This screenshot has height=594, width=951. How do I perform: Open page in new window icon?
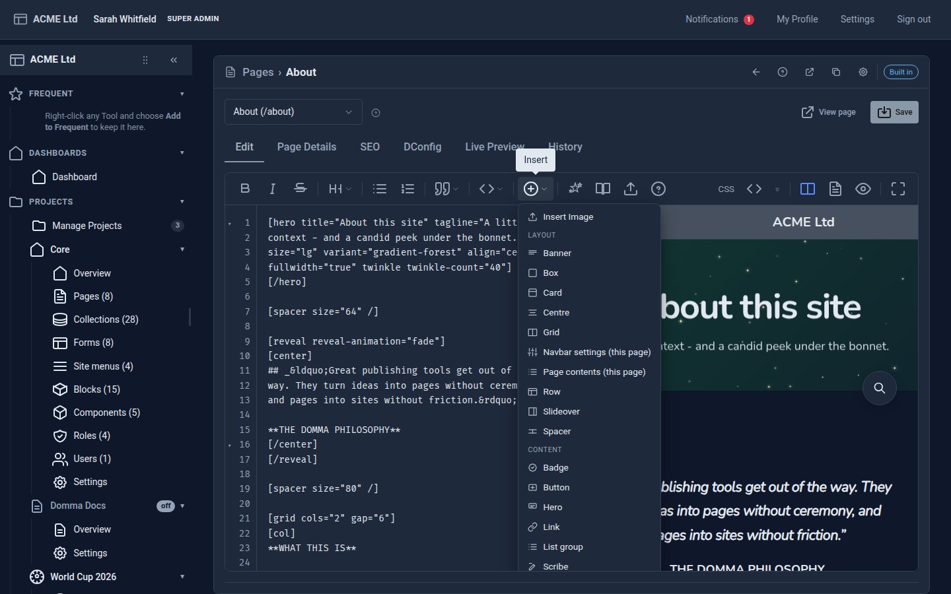810,72
